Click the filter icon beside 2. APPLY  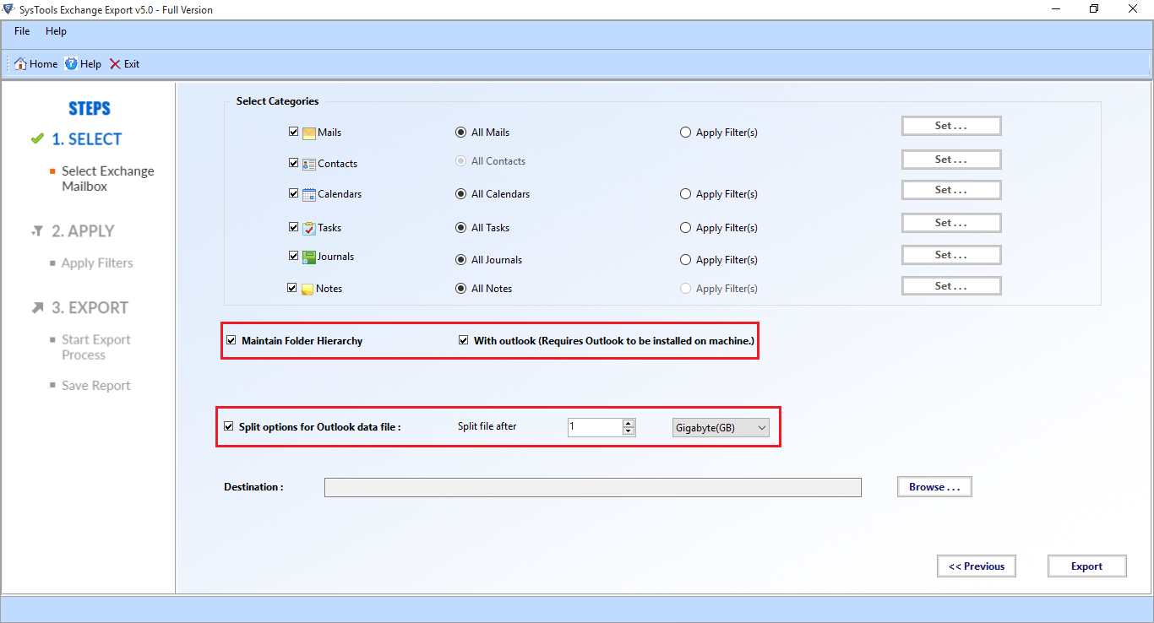[37, 230]
